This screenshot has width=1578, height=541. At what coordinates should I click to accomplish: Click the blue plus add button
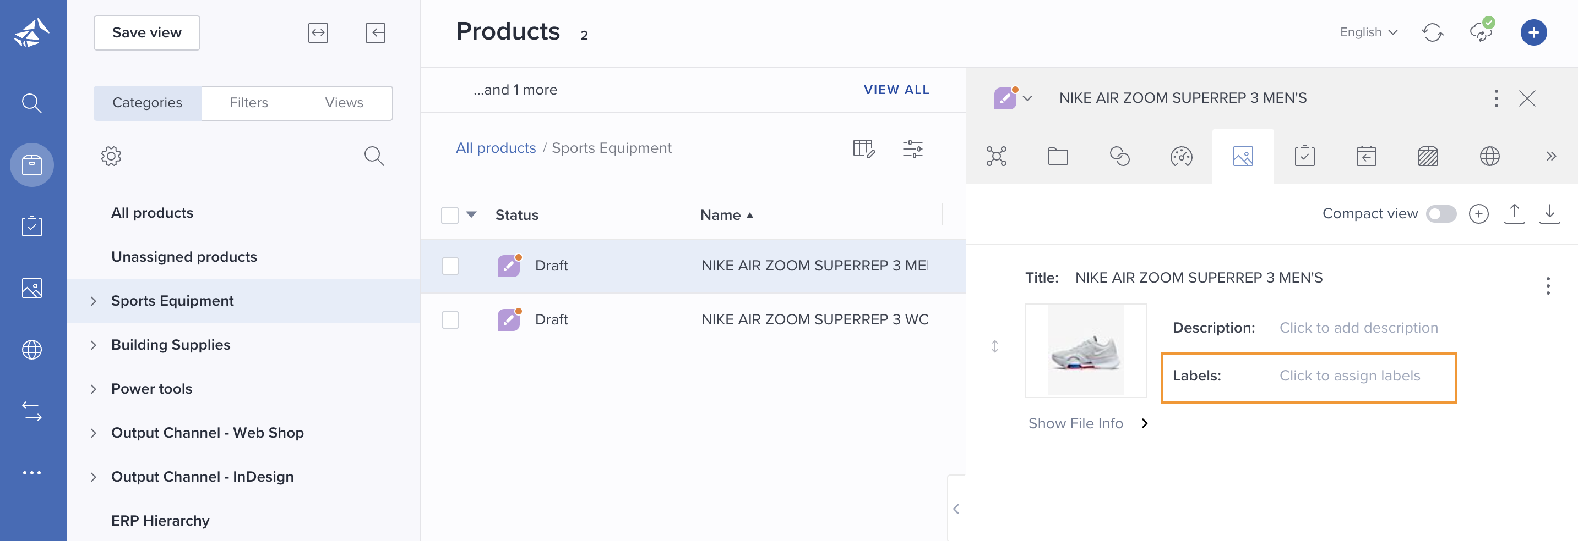coord(1533,32)
